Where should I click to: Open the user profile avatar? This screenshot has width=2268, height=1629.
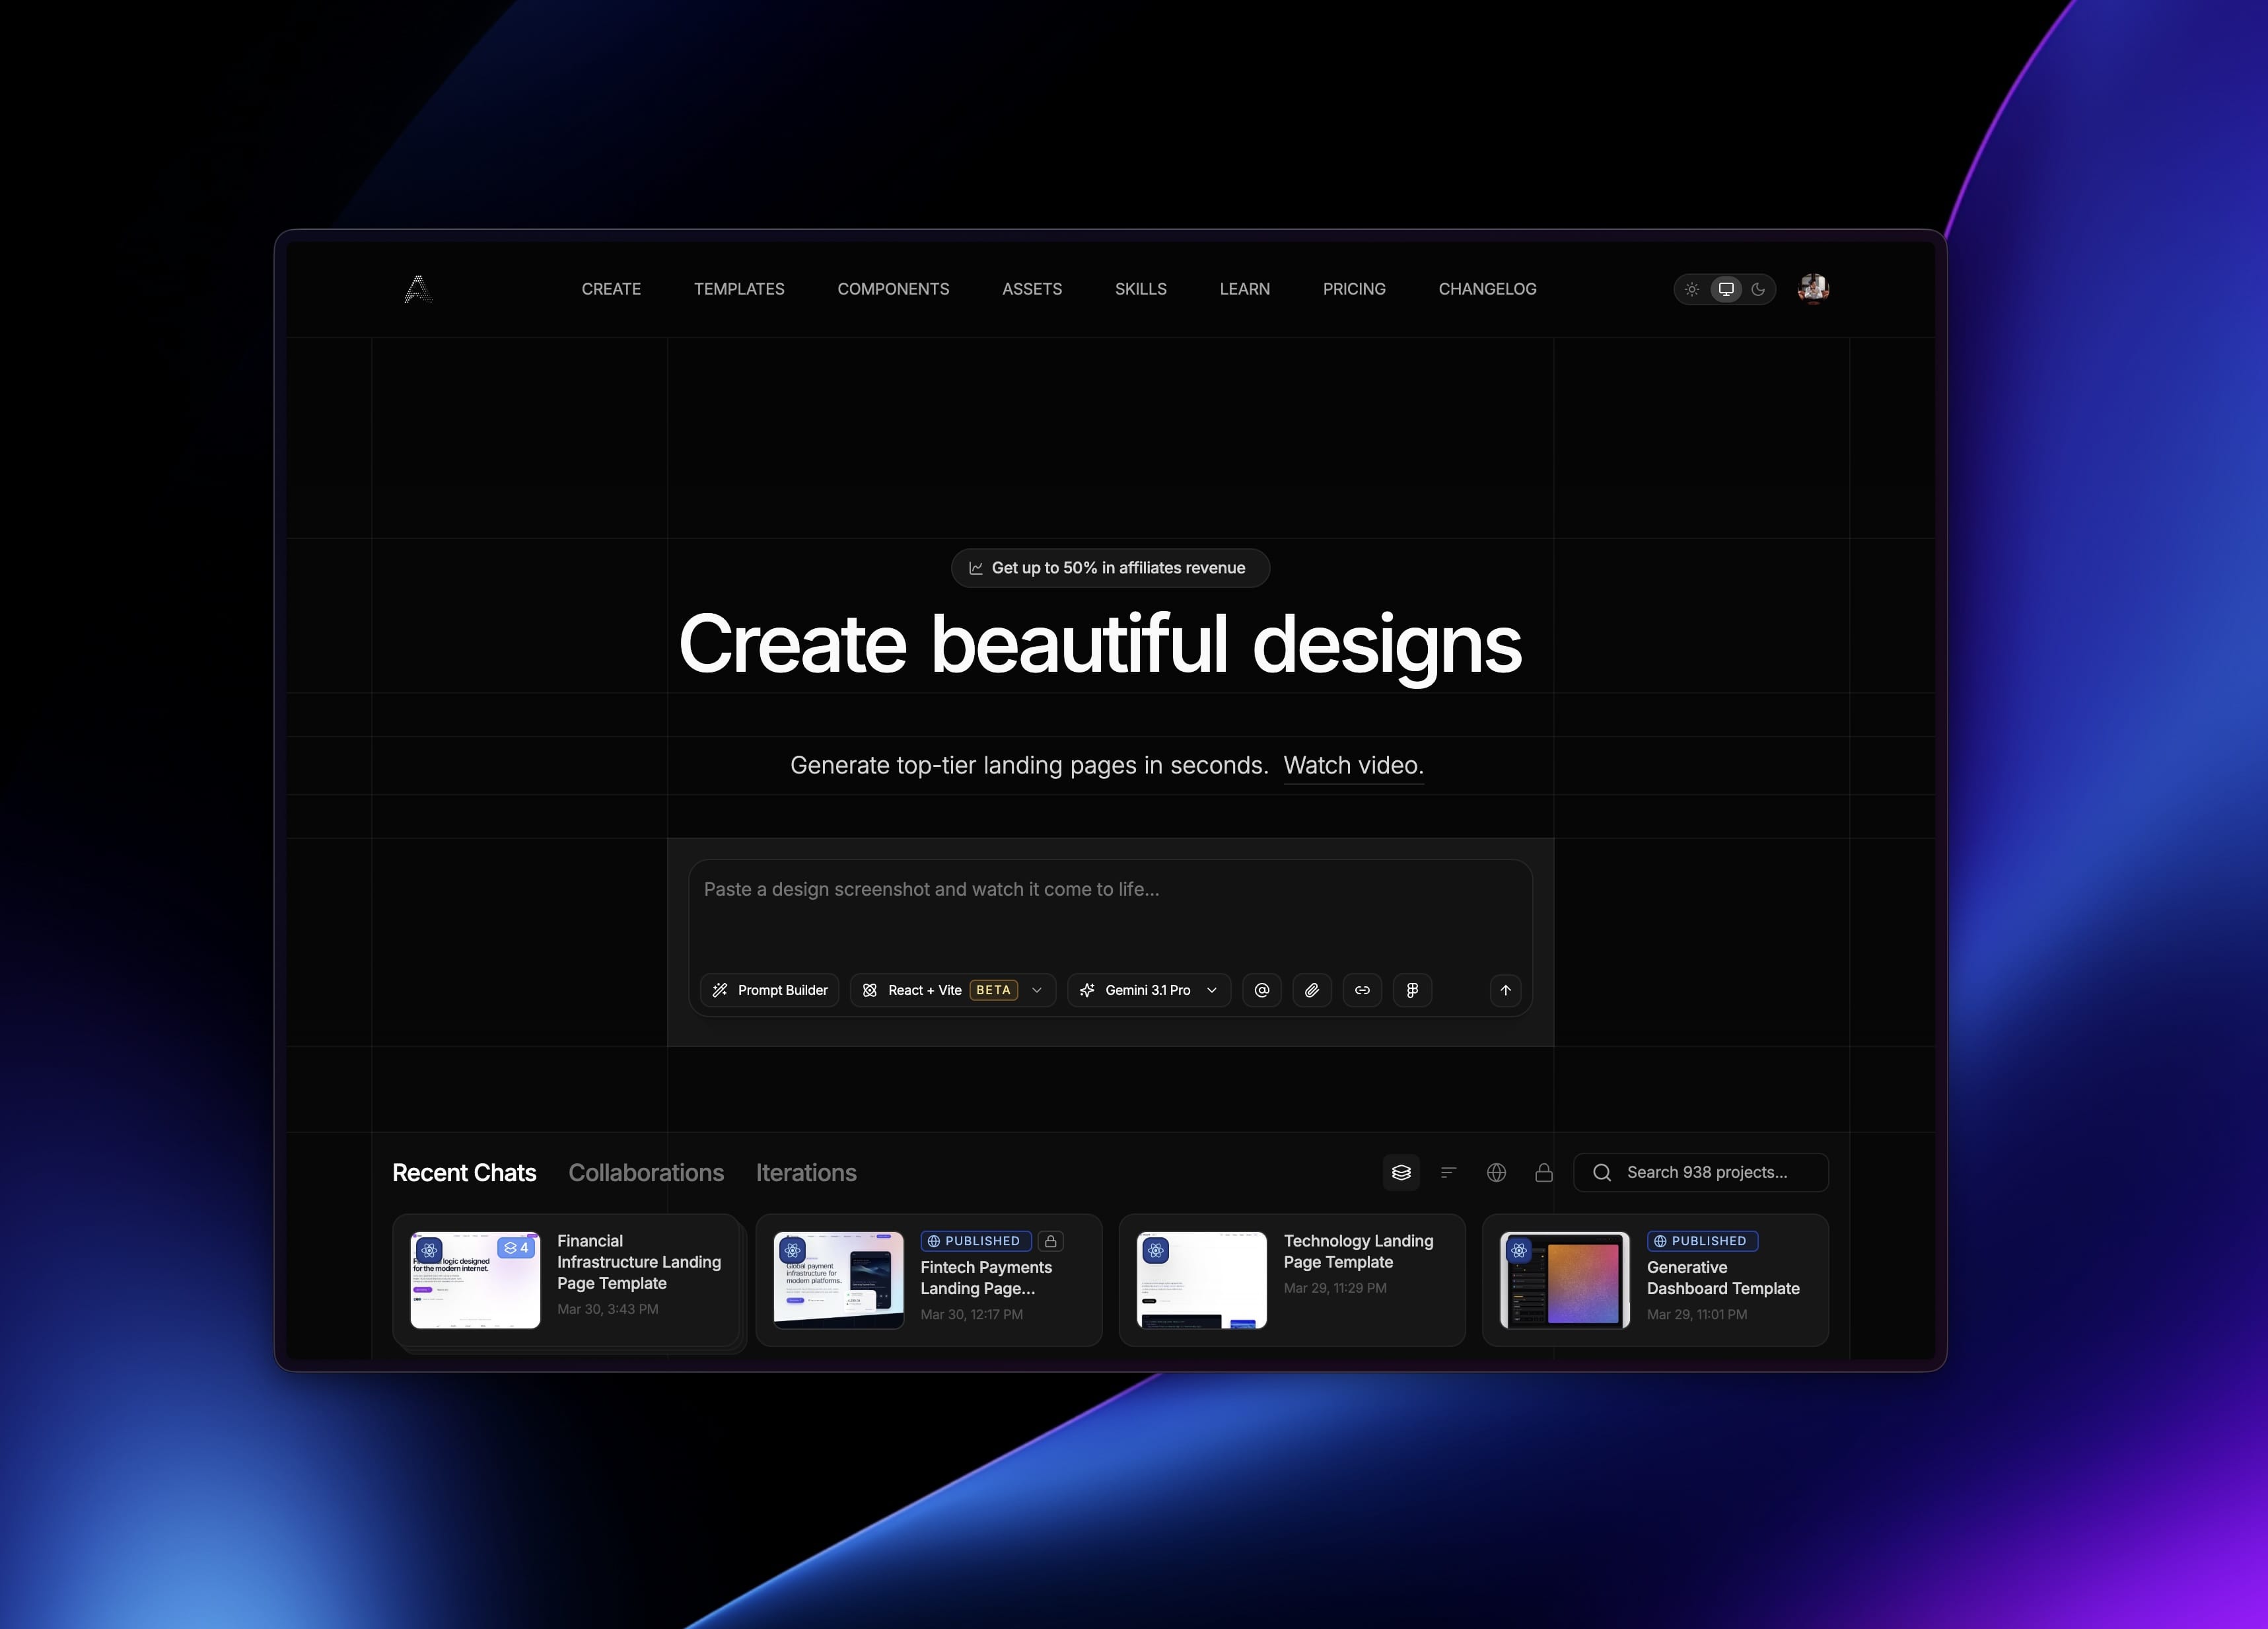(1813, 289)
